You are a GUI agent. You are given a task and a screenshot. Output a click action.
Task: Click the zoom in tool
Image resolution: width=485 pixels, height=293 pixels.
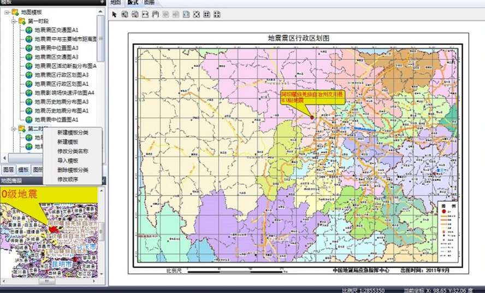pos(125,14)
